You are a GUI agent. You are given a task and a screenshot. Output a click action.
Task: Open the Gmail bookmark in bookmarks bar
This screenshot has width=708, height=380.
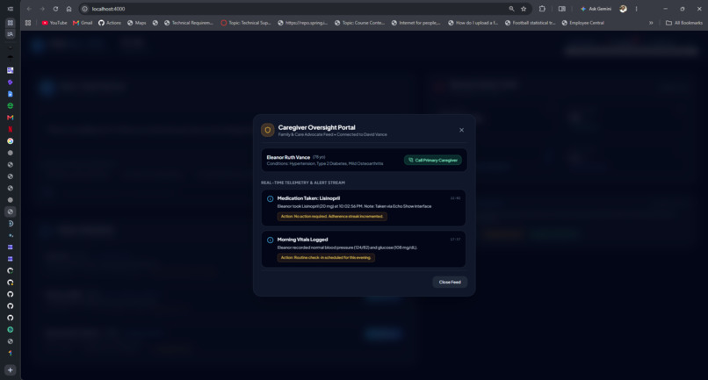pos(83,23)
